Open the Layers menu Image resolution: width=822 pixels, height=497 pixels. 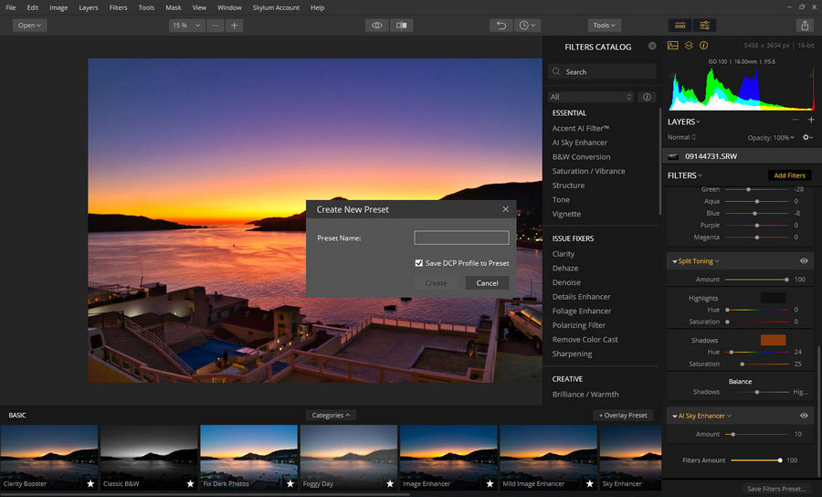(x=88, y=7)
